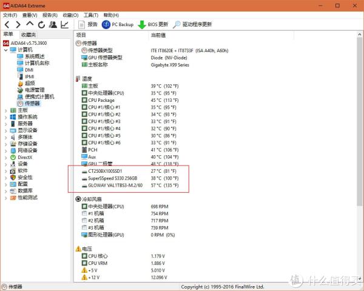
Task: Expand the 多媒体 tree node
Action: pos(6,138)
